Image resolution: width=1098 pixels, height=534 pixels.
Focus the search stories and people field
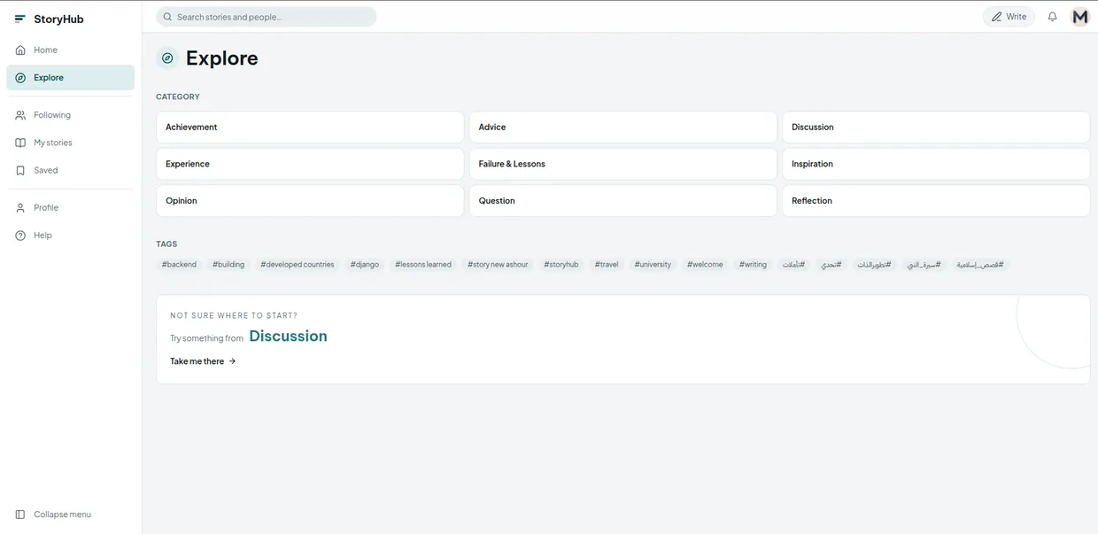point(267,17)
